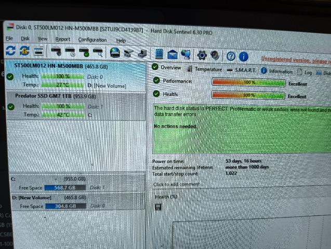Screen dimensions: 331x249
Task: Click the Unregistered version link
Action: pyautogui.click(x=296, y=60)
